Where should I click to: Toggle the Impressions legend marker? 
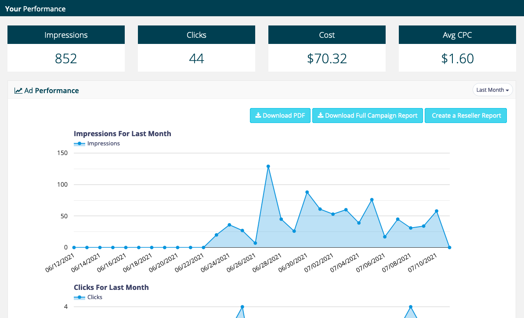(x=80, y=144)
